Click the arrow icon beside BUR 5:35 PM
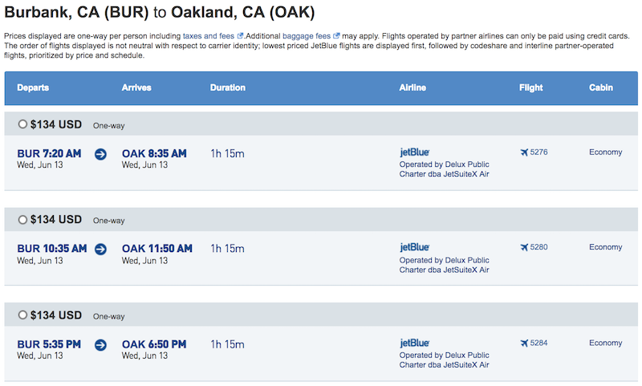Screen dimensions: 642x386 101,345
